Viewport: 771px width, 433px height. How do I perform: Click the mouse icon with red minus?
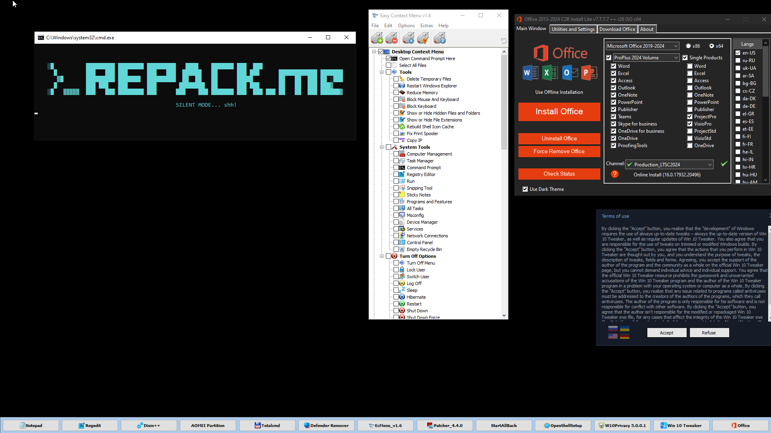(392, 38)
